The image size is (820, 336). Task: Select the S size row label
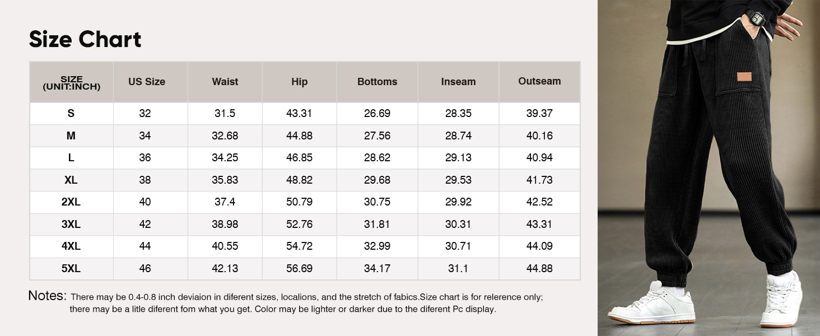click(71, 114)
